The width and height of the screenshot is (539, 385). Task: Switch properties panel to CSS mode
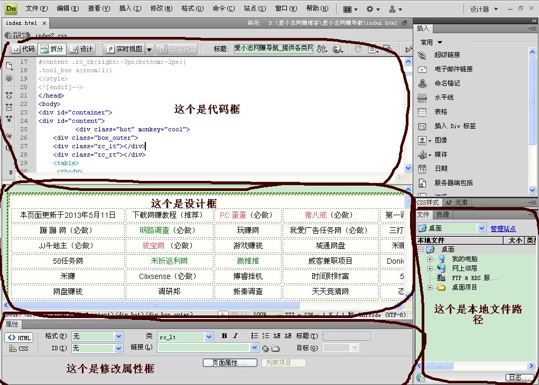(19, 349)
